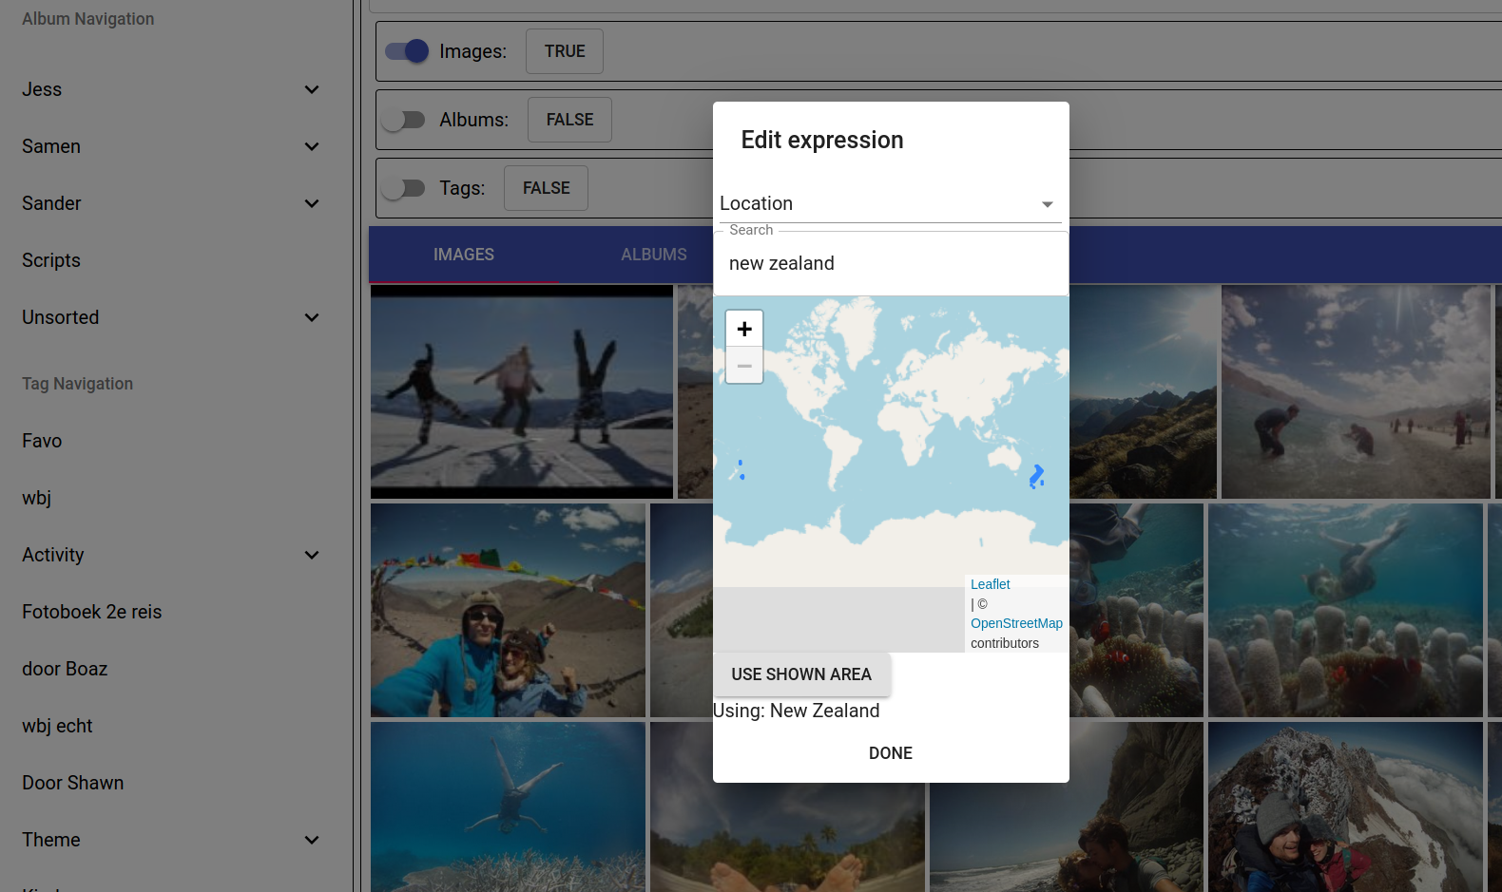Click DONE in Edit expression dialog

pos(891,753)
